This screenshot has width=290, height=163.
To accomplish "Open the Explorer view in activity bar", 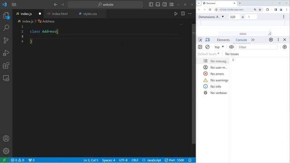I will coord(6,15).
